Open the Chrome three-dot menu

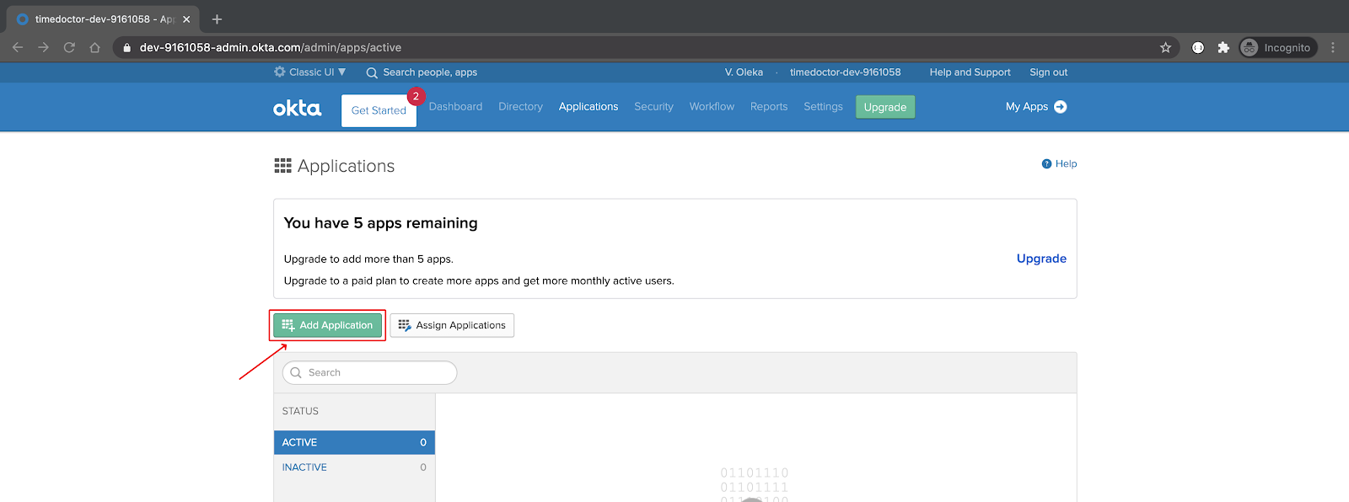tap(1333, 47)
